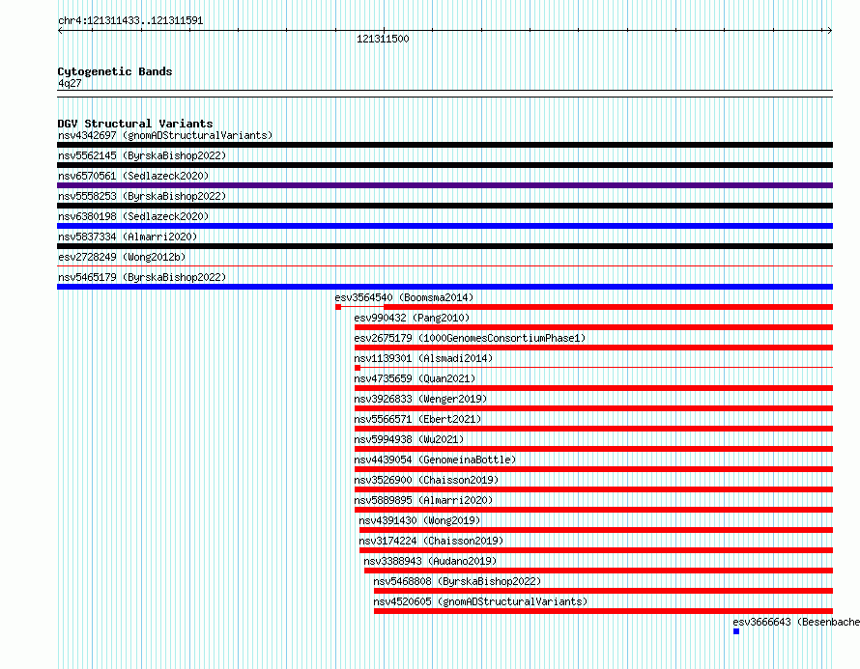Viewport: 860px width, 669px height.
Task: Open variant esv3564540 Boomsma2014
Action: coord(404,297)
